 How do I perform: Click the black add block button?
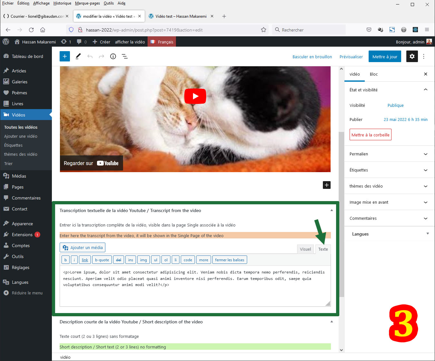click(327, 185)
